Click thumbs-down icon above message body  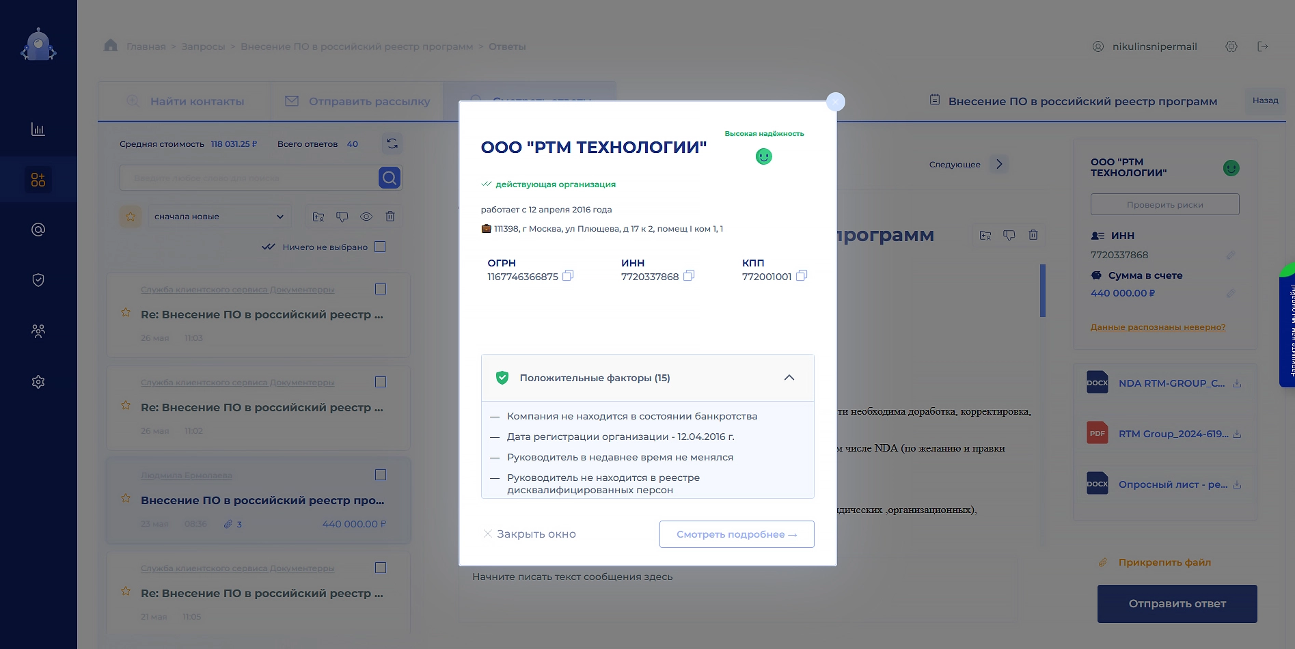click(x=1009, y=235)
